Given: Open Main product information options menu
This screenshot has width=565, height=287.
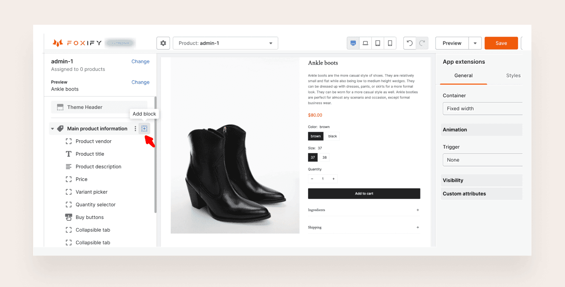Looking at the screenshot, I should point(135,129).
